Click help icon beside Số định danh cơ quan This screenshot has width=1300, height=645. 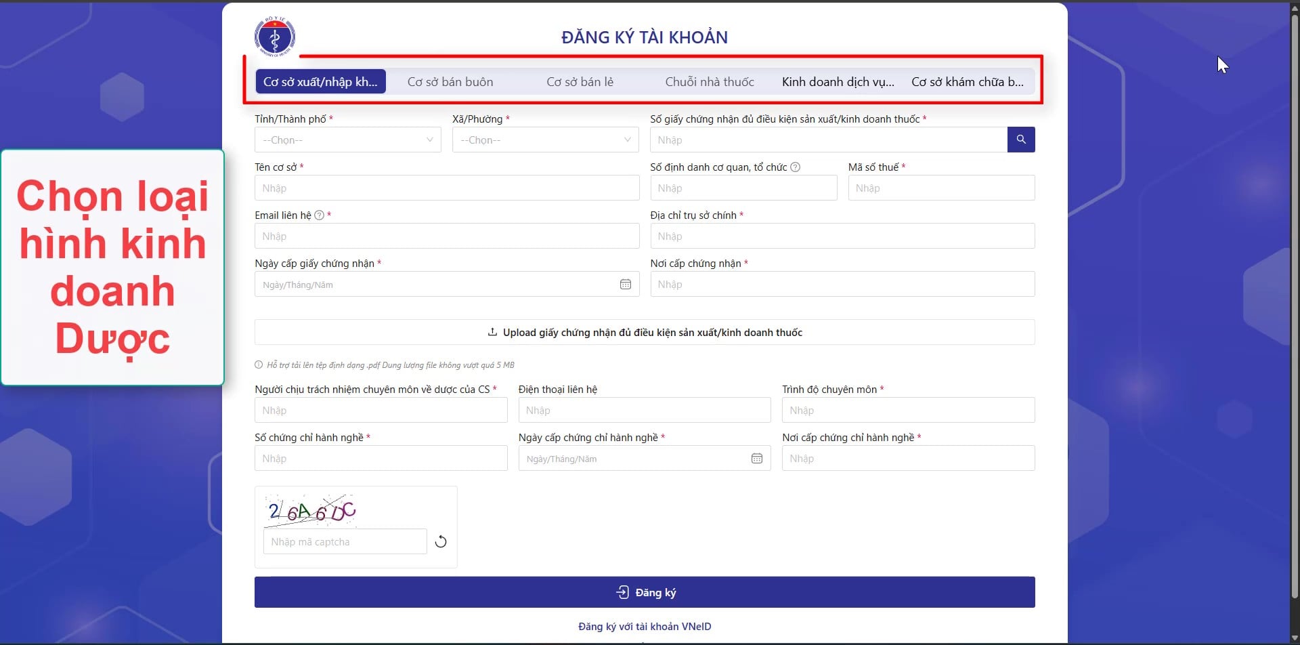[x=796, y=167]
